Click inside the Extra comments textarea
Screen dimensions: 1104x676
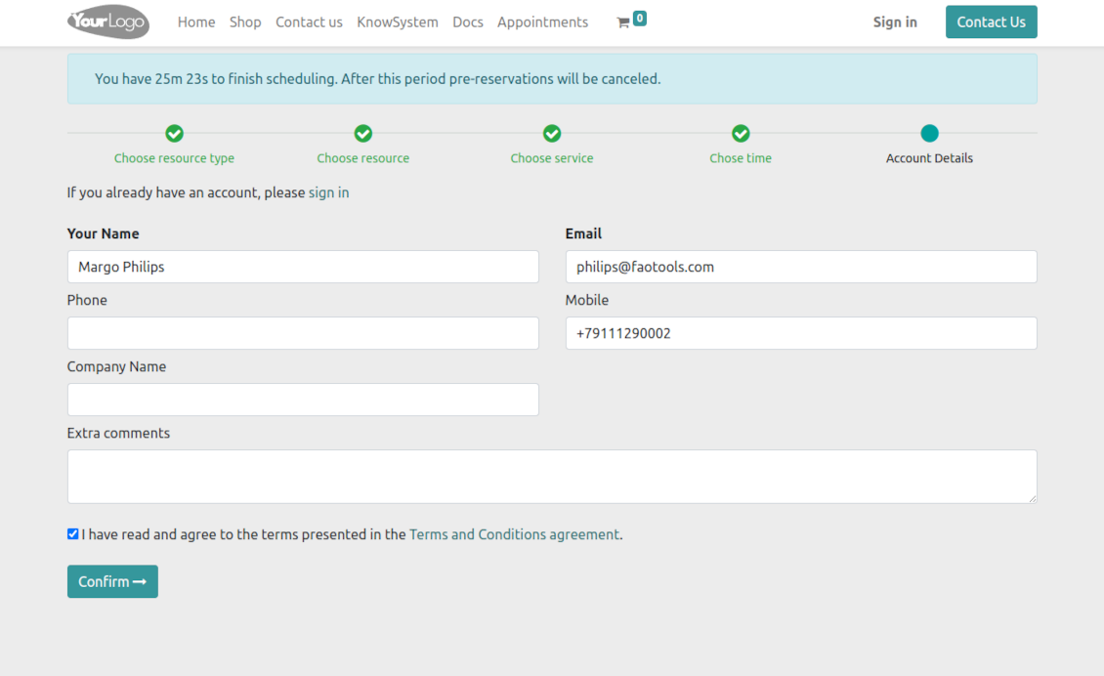[552, 477]
